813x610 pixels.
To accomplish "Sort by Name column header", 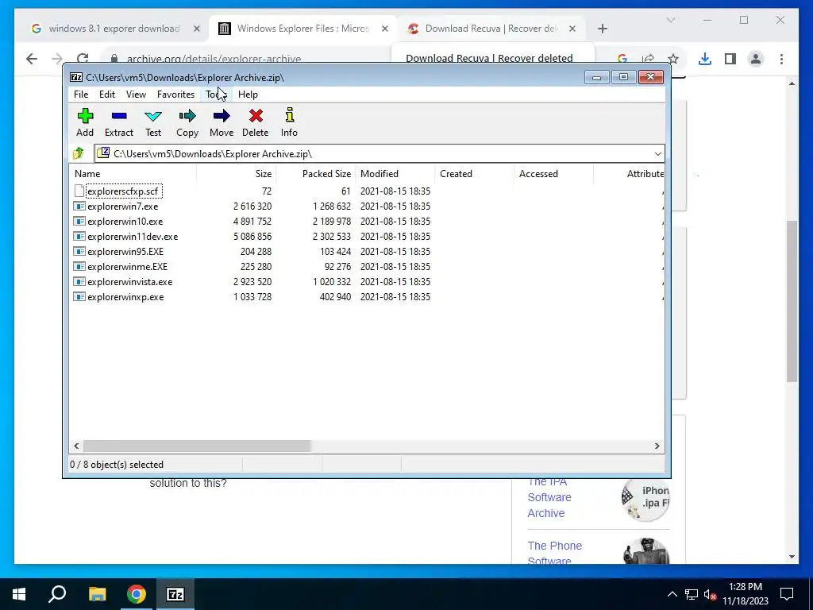I will 133,174.
